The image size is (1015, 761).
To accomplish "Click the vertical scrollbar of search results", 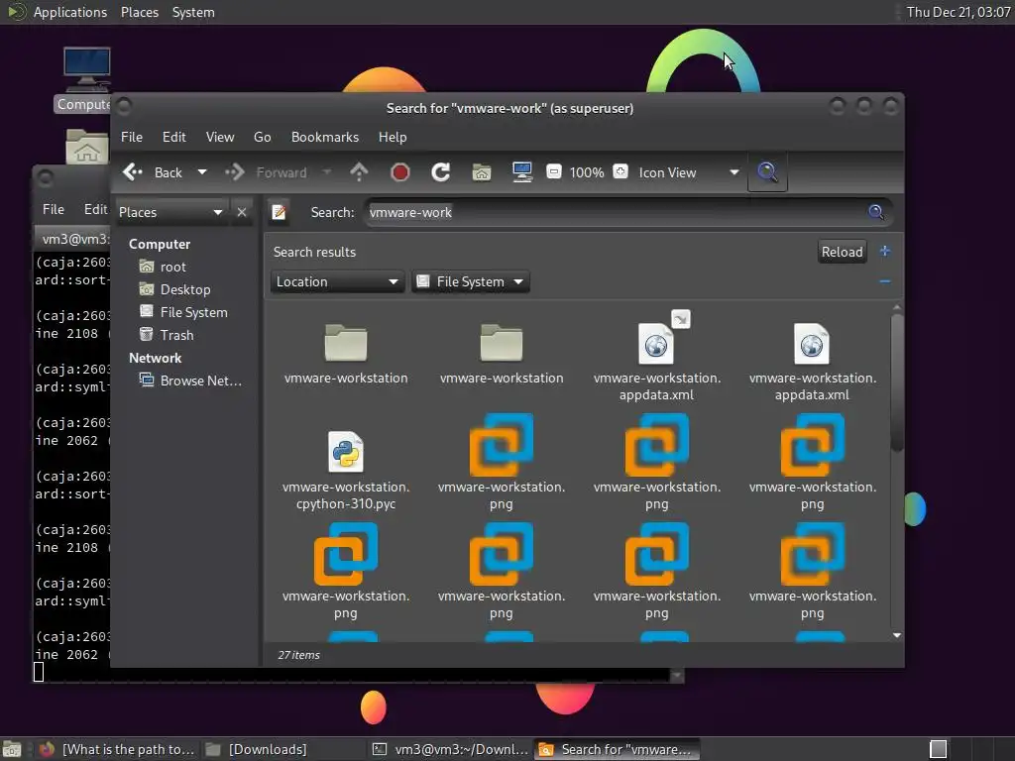I will tap(896, 381).
